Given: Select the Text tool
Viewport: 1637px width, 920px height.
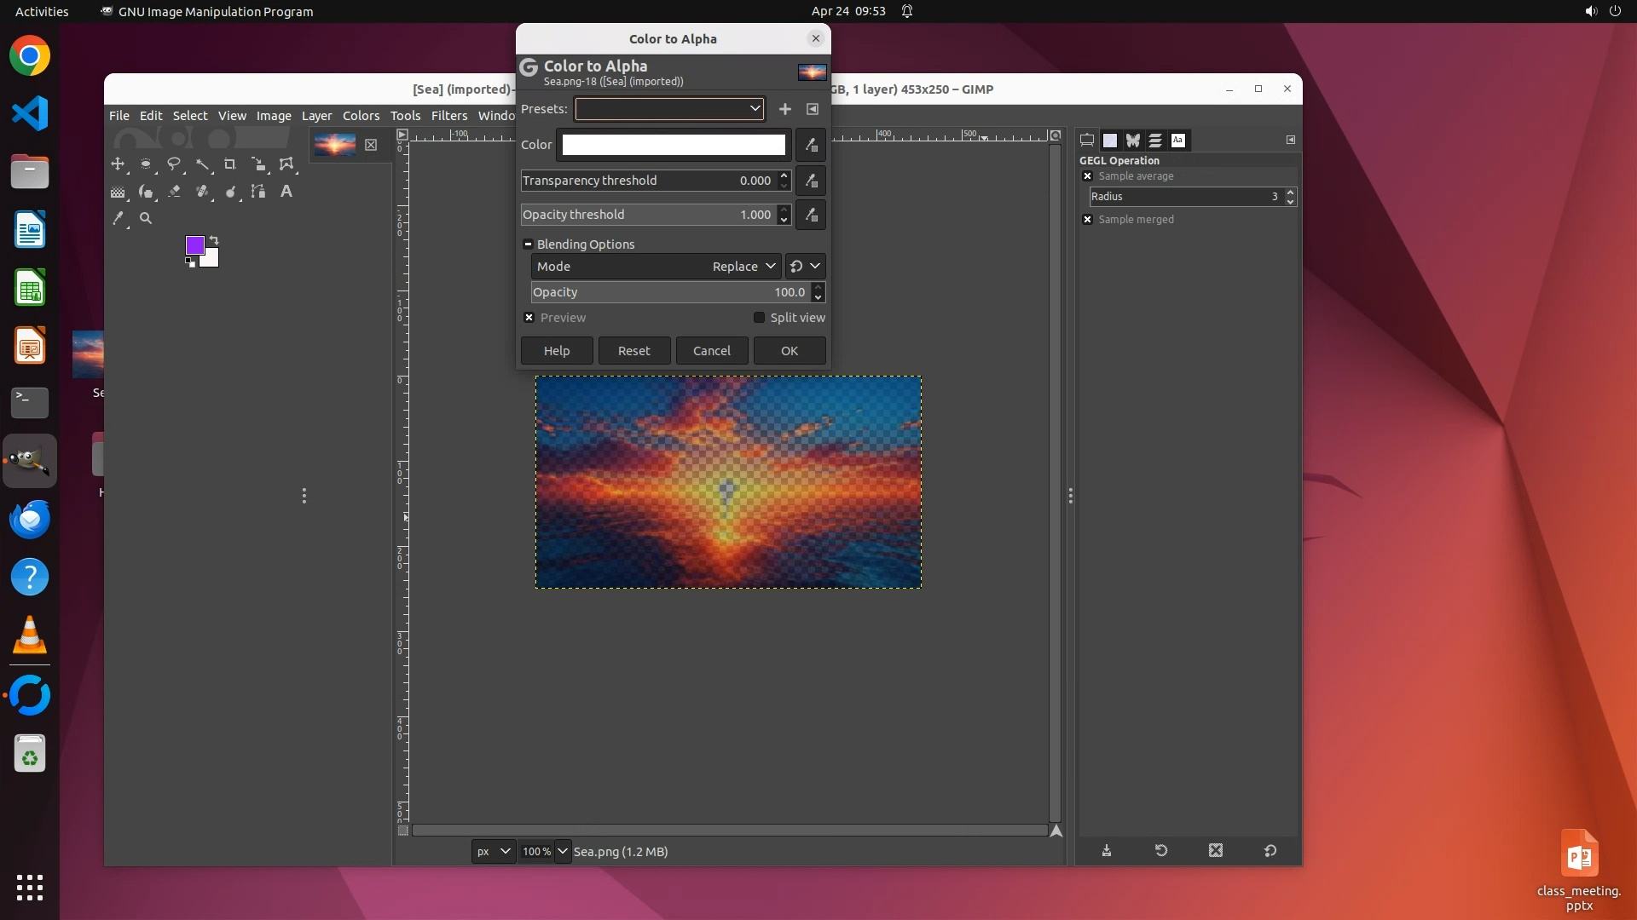Looking at the screenshot, I should coord(286,192).
